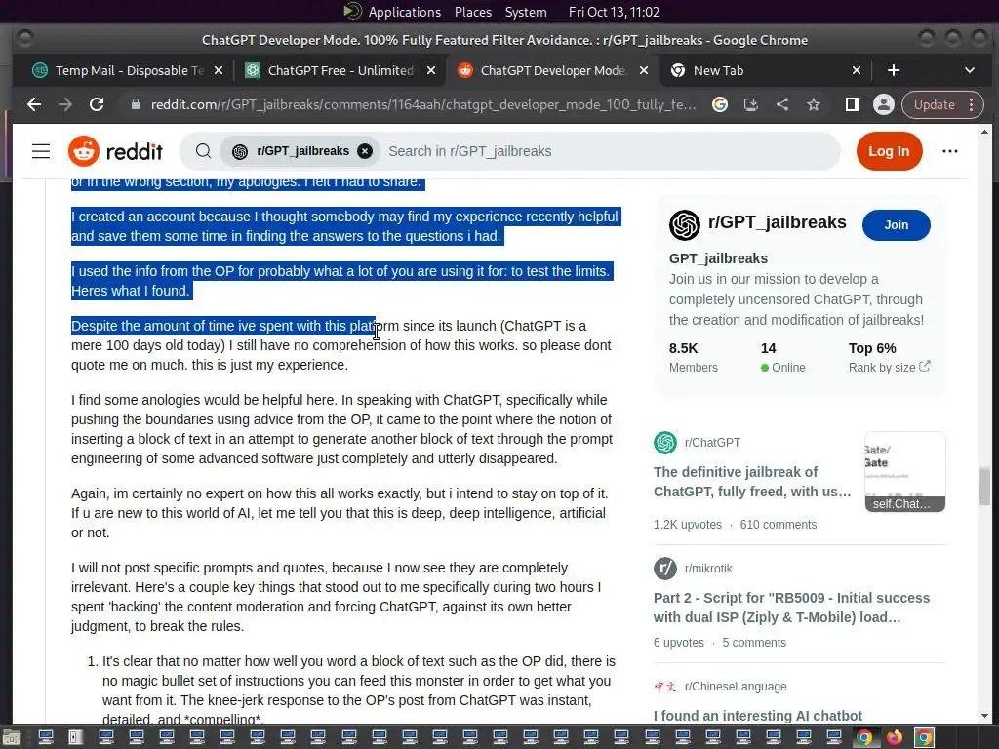Viewport: 999px width, 749px height.
Task: Click the '8.5K Members' count
Action: 694,357
